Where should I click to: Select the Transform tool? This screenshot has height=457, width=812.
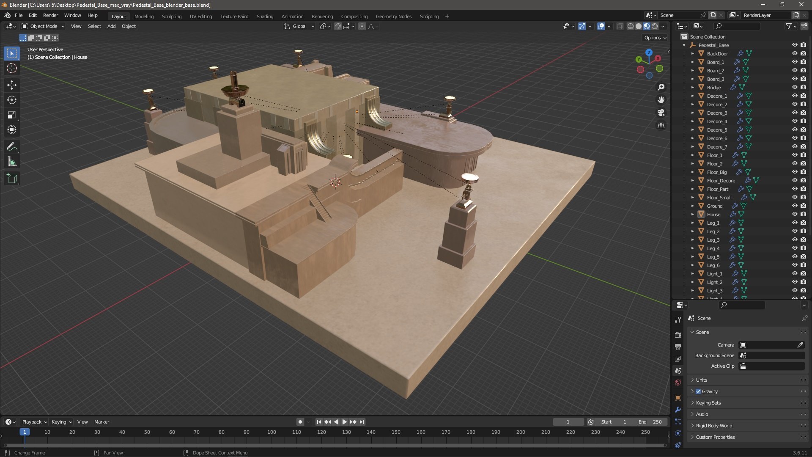(x=12, y=130)
